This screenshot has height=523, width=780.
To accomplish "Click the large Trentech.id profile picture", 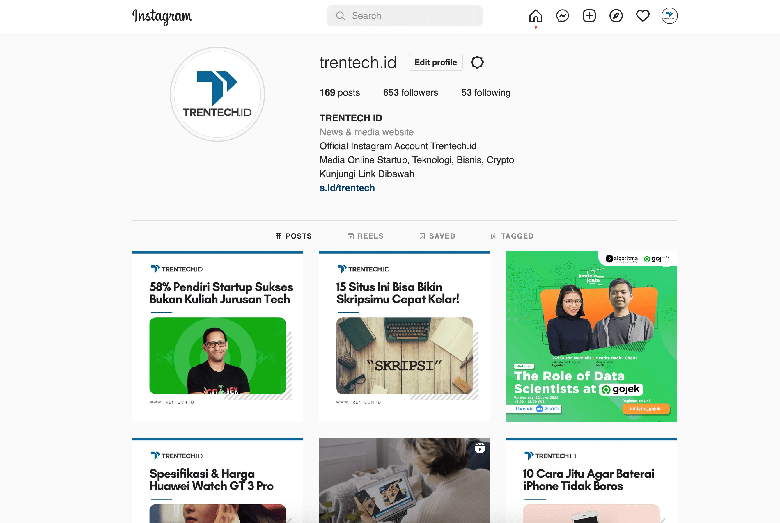I will click(217, 95).
